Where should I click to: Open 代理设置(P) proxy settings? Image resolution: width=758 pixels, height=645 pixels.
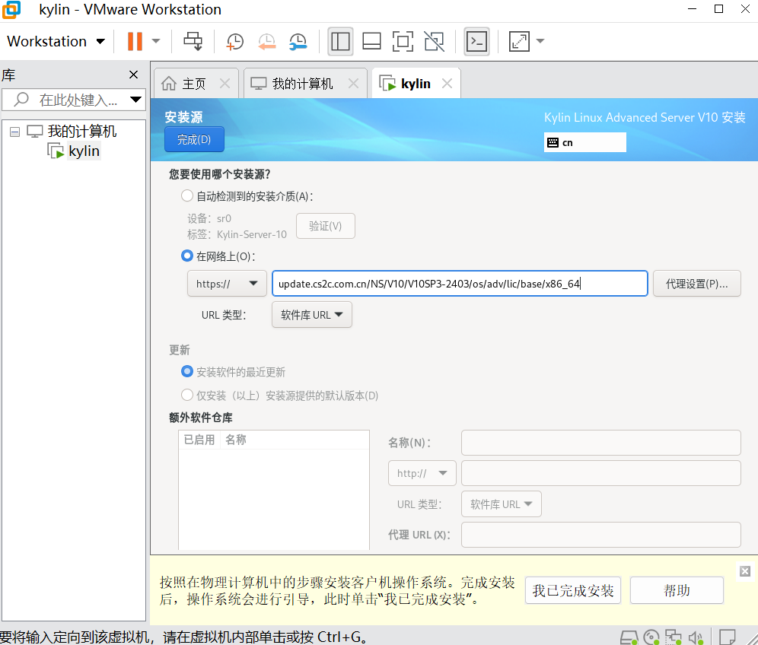pos(696,284)
